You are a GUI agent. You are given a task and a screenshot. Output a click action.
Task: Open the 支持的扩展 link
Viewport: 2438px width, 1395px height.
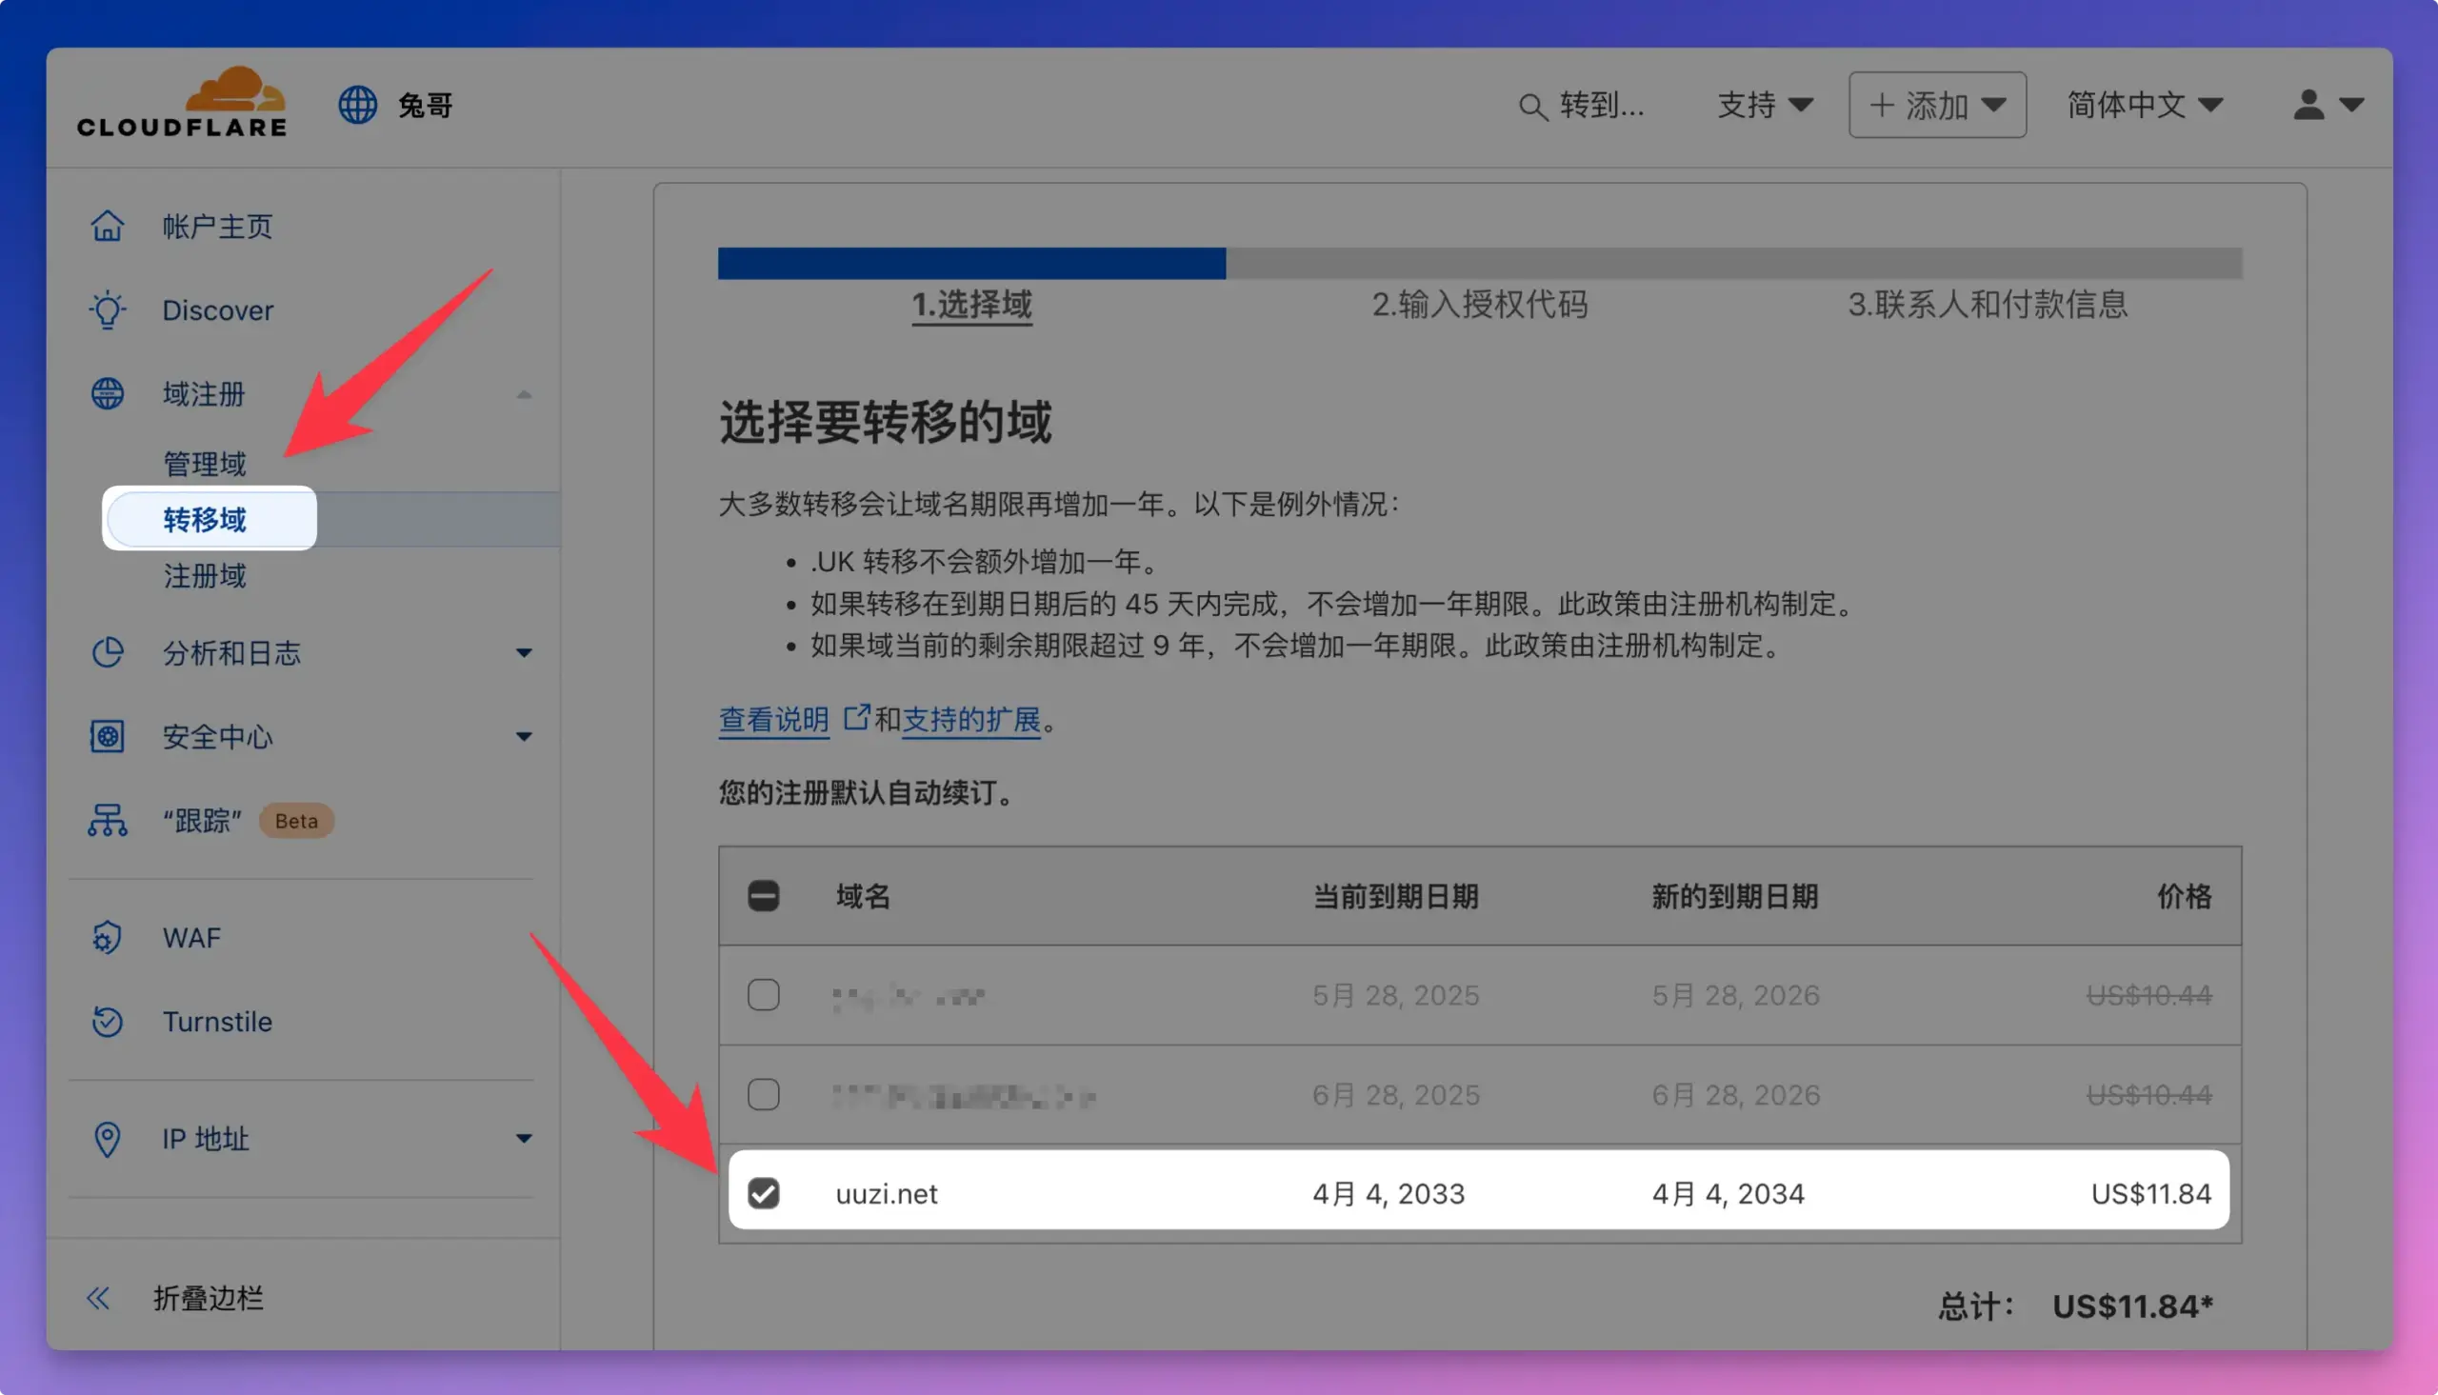pos(971,720)
